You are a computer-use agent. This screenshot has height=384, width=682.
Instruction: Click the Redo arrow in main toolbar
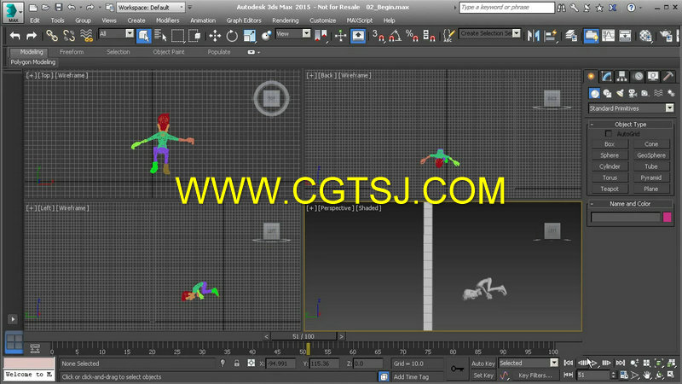point(32,36)
